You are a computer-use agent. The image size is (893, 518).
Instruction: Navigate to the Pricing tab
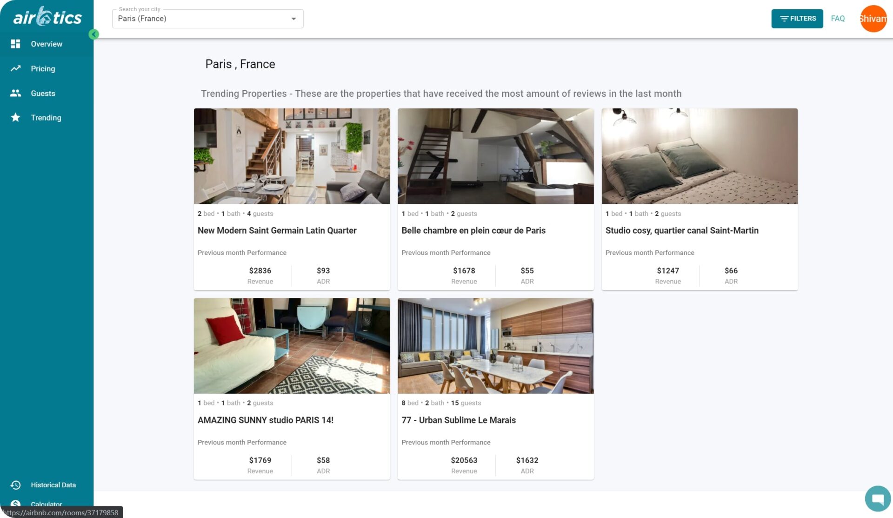(x=43, y=68)
